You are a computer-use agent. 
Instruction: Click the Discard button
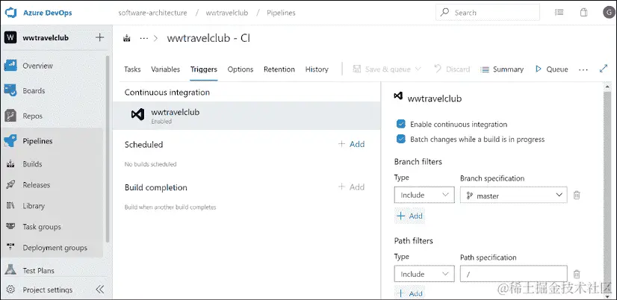pos(452,69)
